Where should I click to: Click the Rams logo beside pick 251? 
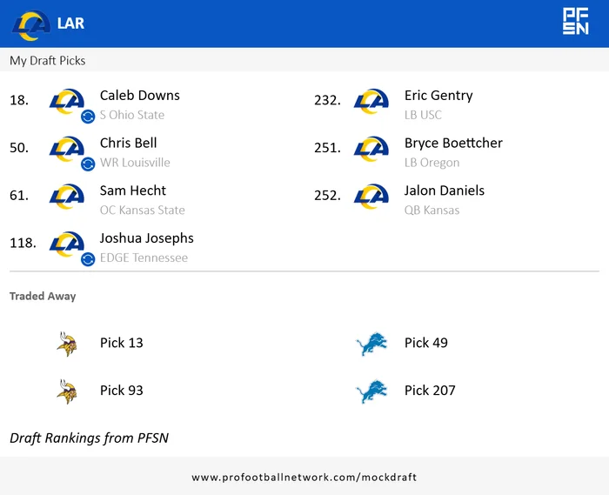[371, 149]
